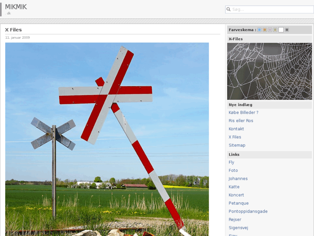
Task: Choose the white Farveskema swatch
Action: pos(281,30)
